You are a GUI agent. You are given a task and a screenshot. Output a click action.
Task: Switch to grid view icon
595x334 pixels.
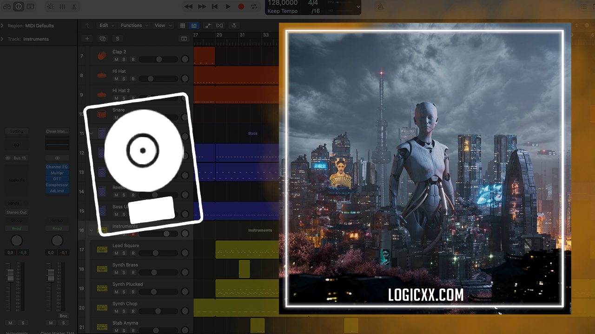[x=183, y=26]
